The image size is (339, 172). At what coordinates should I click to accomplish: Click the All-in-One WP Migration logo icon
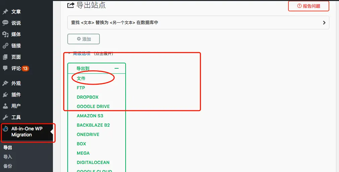tap(5, 129)
